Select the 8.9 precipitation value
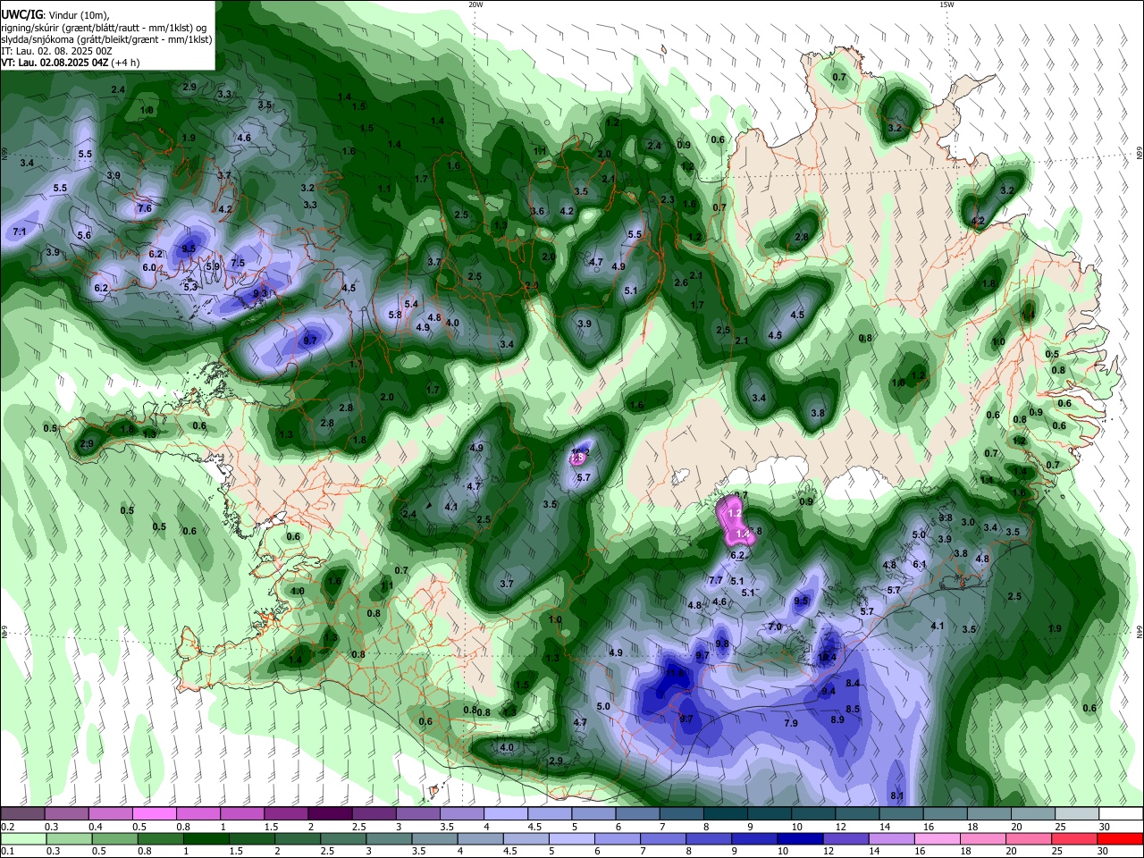Viewport: 1144px width, 858px height. pyautogui.click(x=837, y=719)
